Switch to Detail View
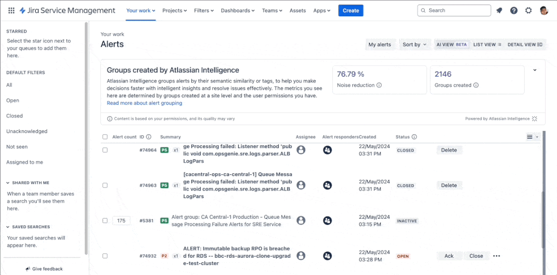This screenshot has height=275, width=557. pyautogui.click(x=525, y=45)
